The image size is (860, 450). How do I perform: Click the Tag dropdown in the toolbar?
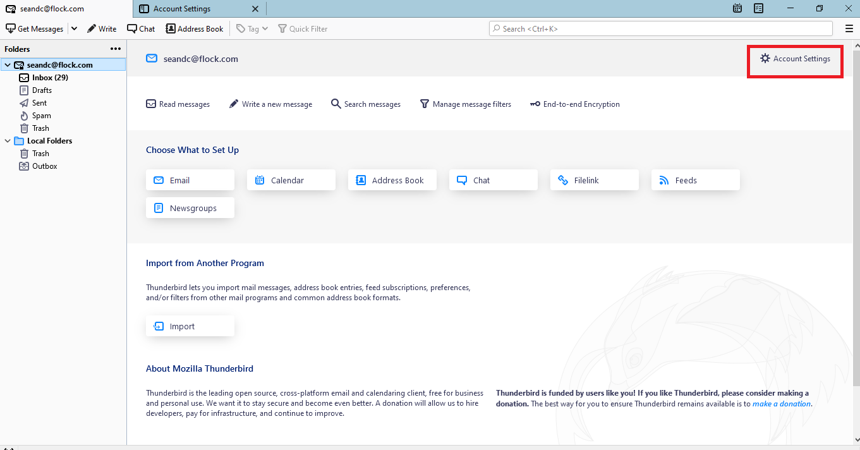252,28
